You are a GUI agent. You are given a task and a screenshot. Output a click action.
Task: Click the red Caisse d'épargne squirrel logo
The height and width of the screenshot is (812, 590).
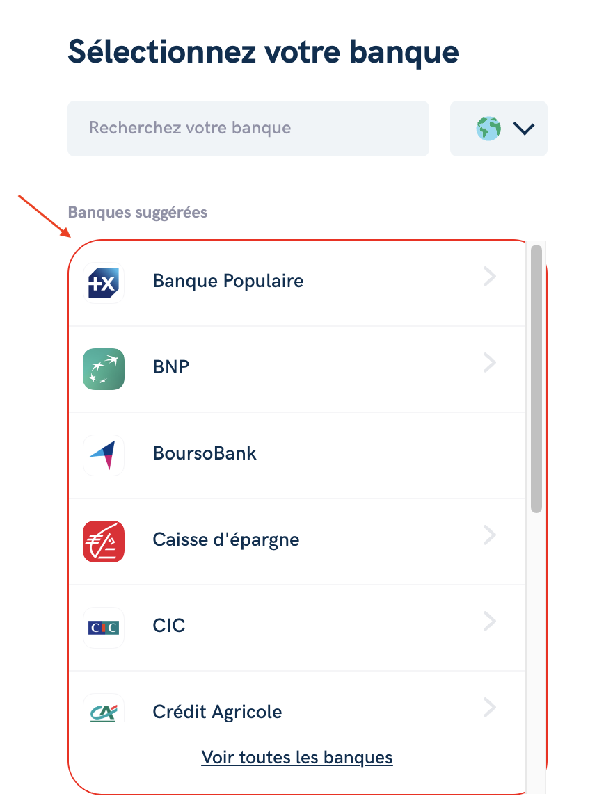[x=104, y=541]
